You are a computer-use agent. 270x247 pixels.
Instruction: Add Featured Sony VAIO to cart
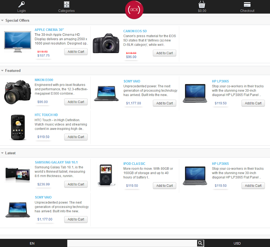point(164,103)
